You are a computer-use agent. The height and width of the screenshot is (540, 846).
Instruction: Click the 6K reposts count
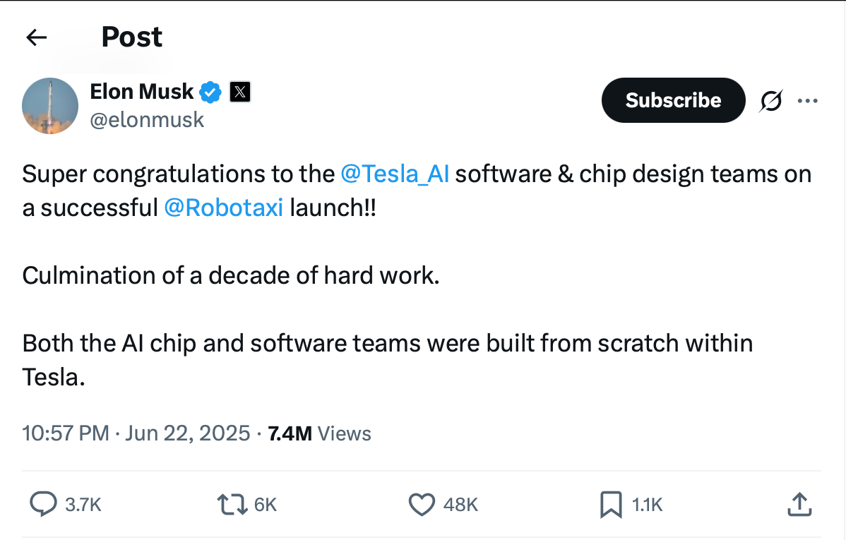(x=266, y=505)
